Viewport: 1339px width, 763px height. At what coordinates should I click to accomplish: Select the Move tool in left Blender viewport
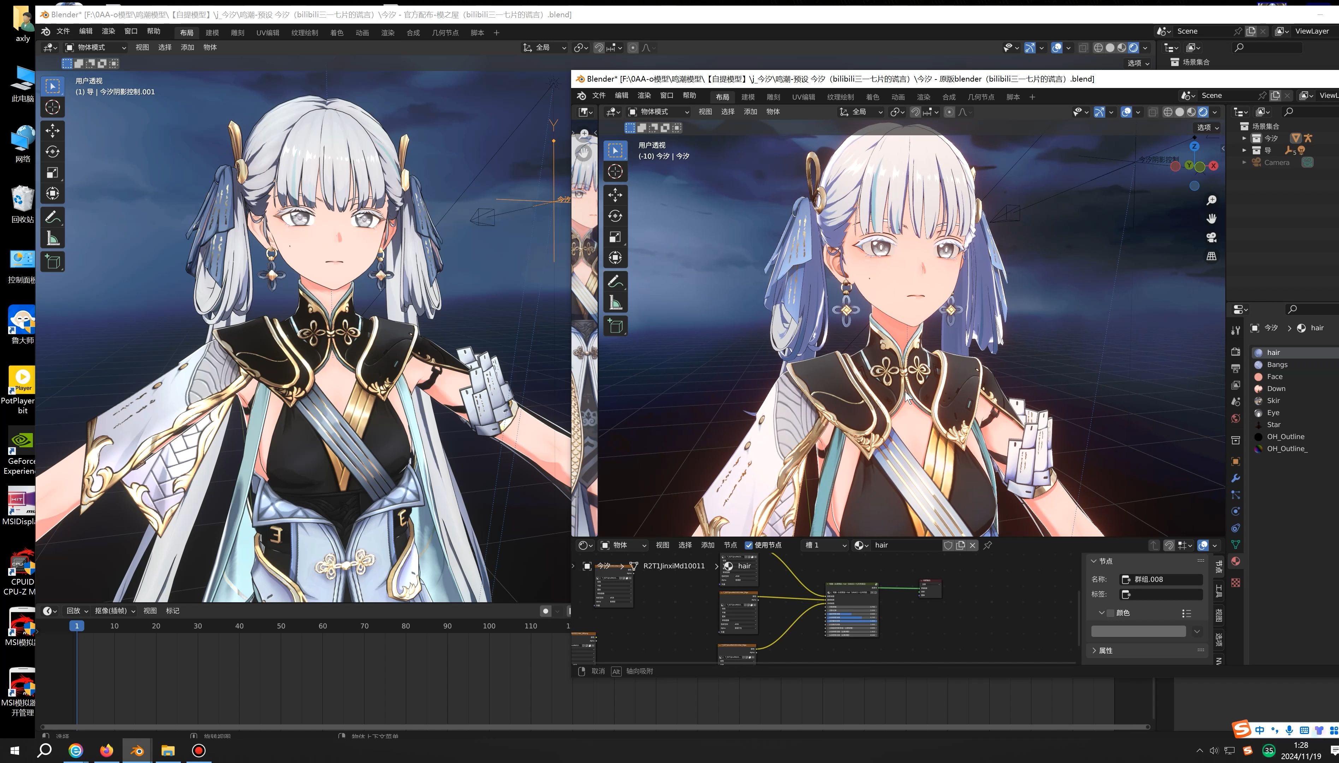pos(52,130)
